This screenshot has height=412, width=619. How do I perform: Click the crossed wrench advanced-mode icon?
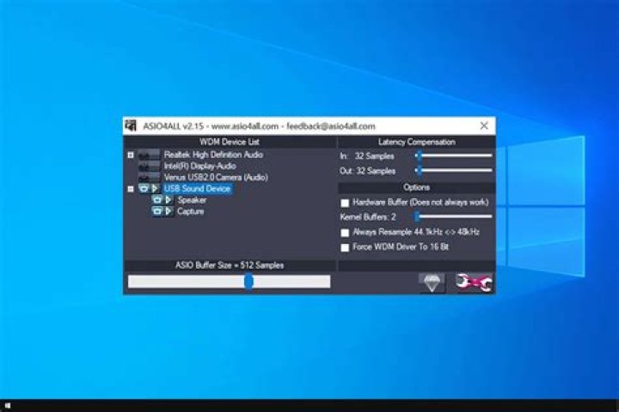click(x=474, y=282)
